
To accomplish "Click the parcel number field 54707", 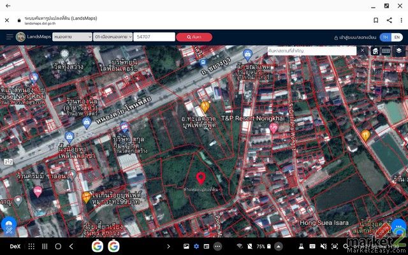I will (154, 37).
